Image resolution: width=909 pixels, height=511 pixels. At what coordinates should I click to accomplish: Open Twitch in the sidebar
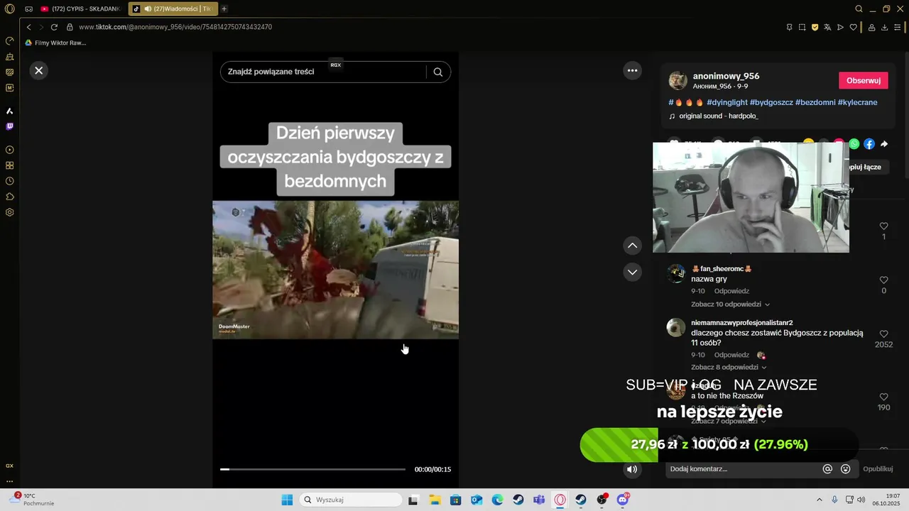(10, 126)
